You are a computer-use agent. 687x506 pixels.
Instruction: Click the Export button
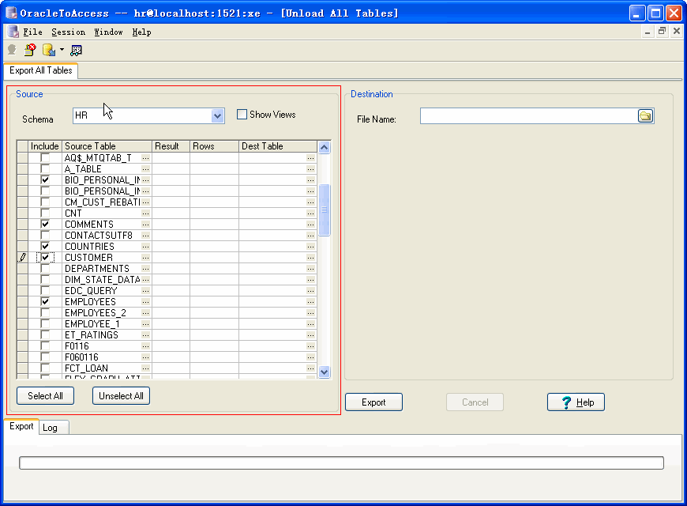point(374,402)
